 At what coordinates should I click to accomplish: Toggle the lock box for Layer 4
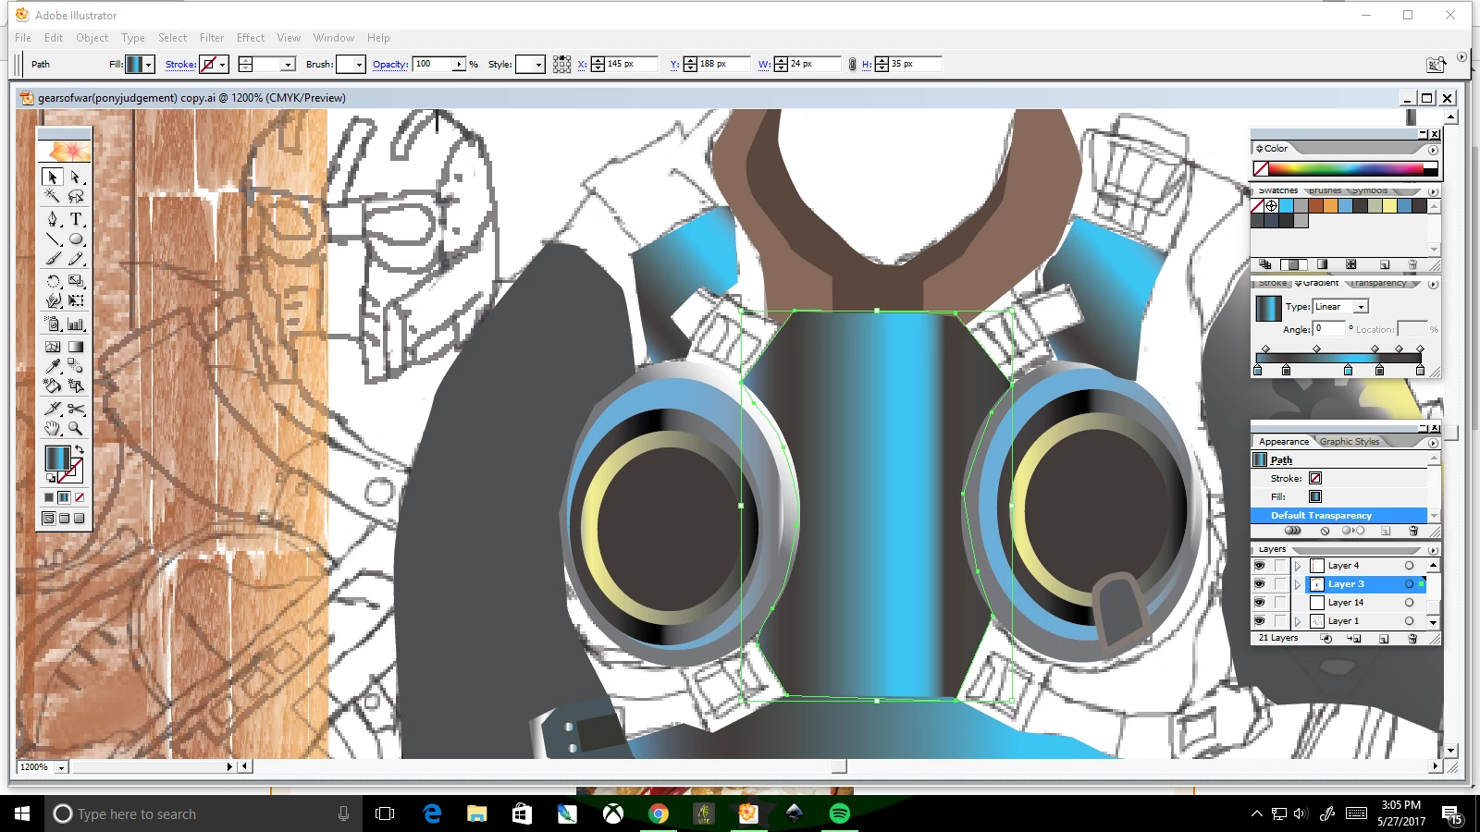tap(1280, 566)
